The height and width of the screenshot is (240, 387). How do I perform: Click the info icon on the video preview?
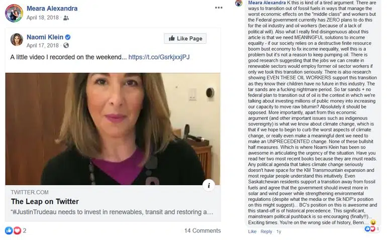click(209, 185)
